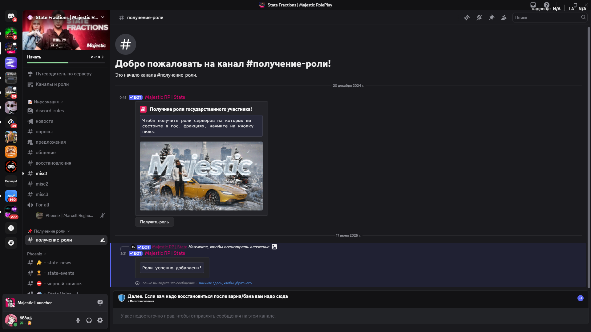Click the next-step arrow button
This screenshot has height=332, width=591.
pyautogui.click(x=581, y=298)
